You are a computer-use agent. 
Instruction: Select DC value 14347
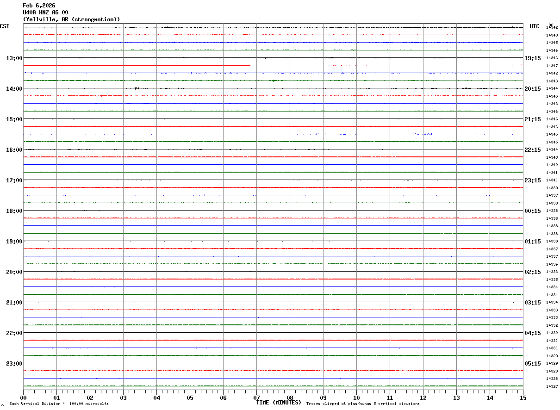click(552, 66)
